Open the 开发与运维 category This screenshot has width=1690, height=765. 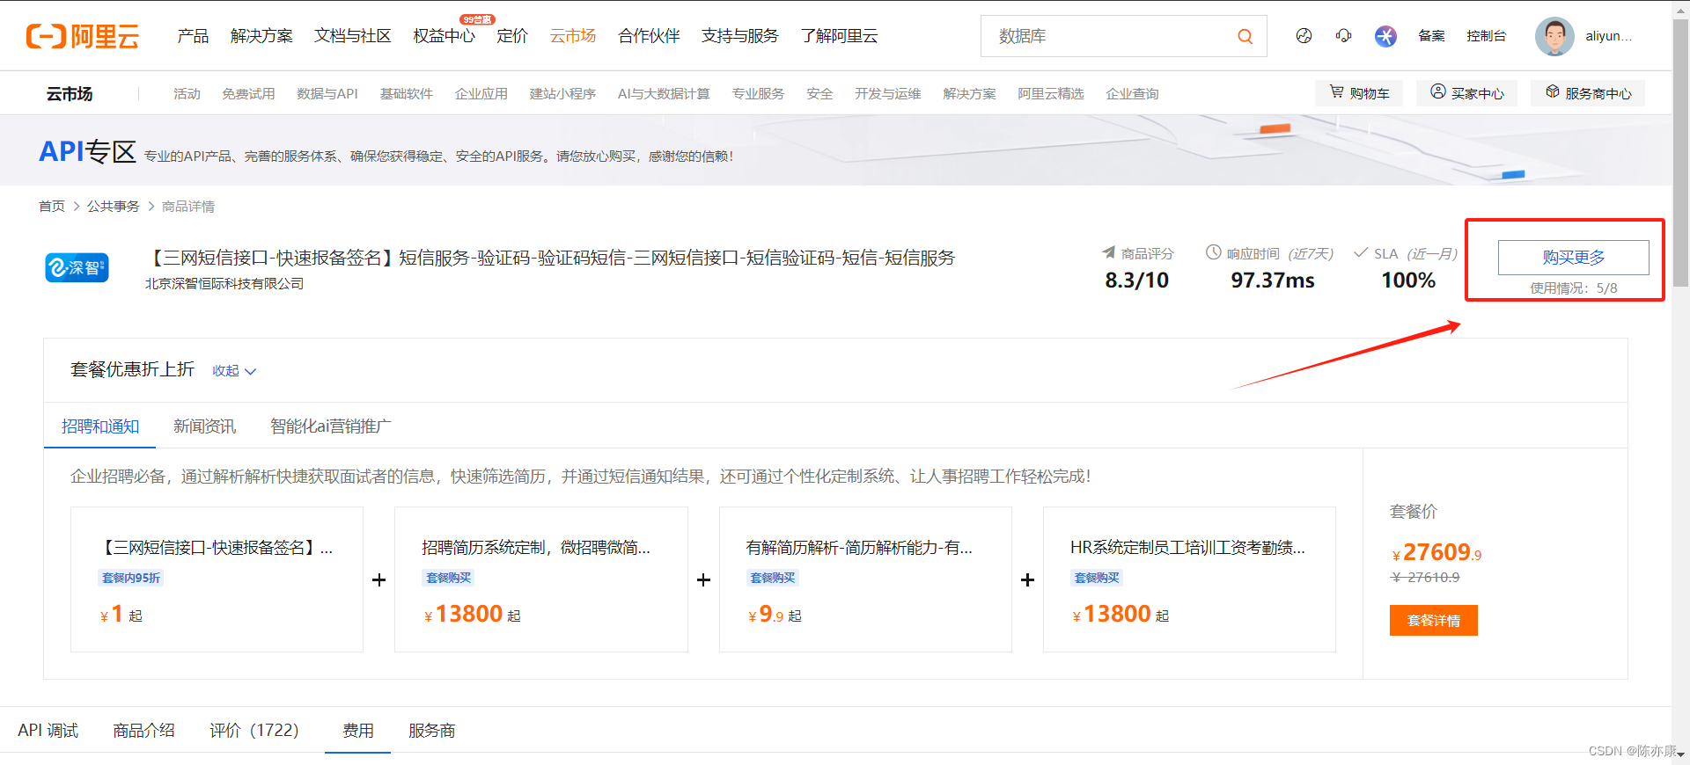pos(888,93)
